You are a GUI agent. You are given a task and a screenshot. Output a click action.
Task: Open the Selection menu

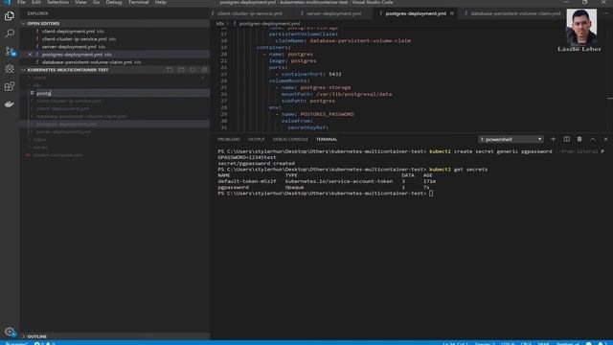point(57,2)
